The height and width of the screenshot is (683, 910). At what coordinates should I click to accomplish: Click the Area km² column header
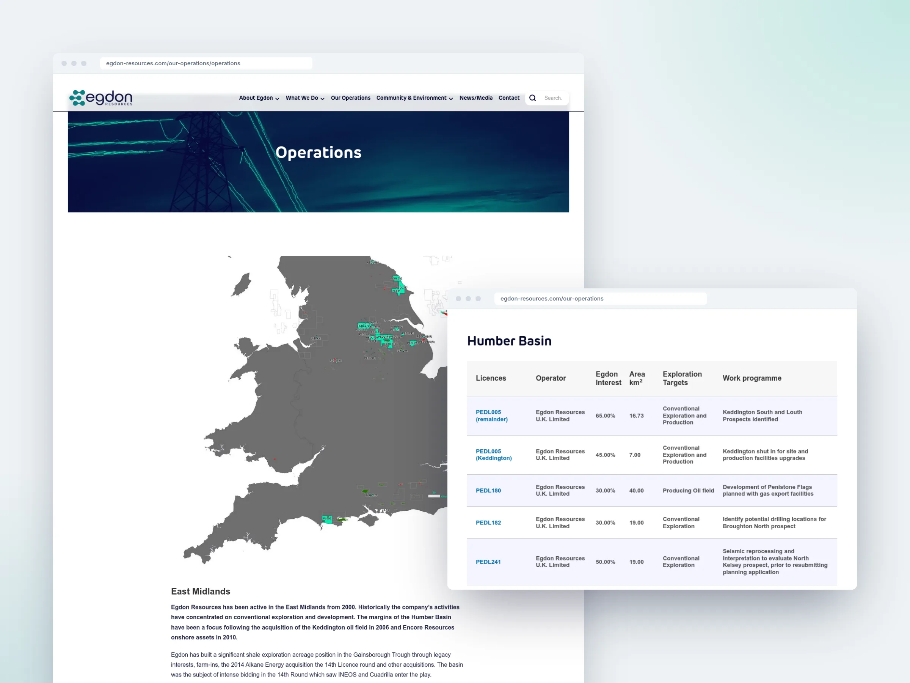[637, 378]
